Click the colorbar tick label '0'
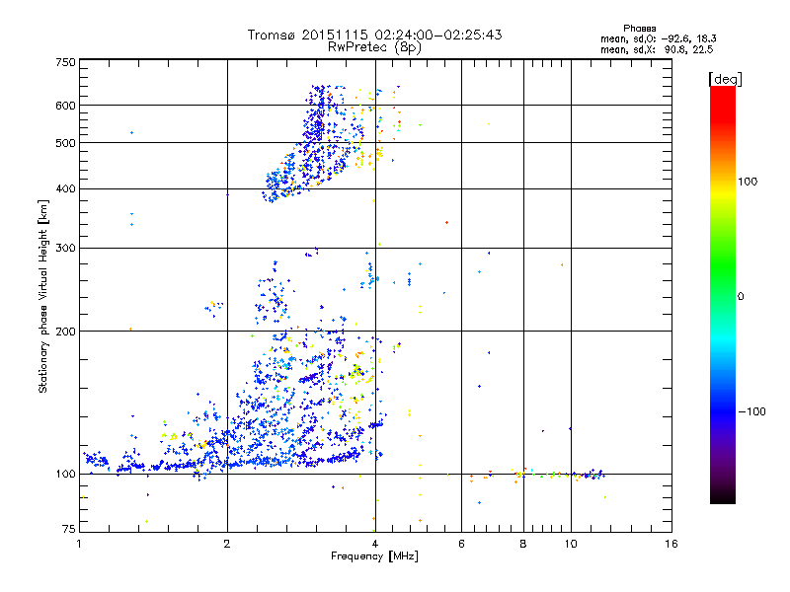This screenshot has height=592, width=790. [740, 297]
